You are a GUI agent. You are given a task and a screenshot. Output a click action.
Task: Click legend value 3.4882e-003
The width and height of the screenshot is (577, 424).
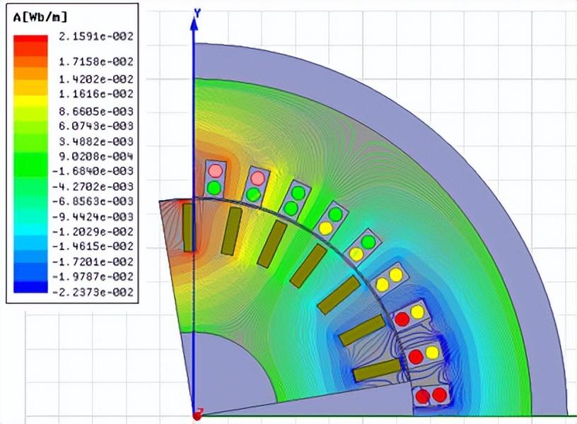[95, 141]
